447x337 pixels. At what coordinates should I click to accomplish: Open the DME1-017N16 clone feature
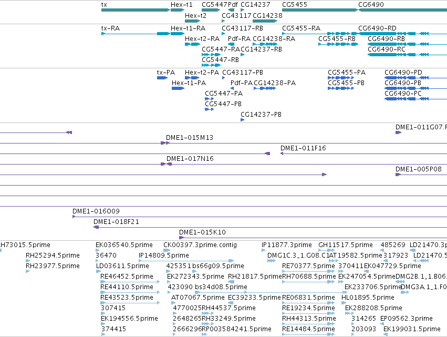[307, 164]
